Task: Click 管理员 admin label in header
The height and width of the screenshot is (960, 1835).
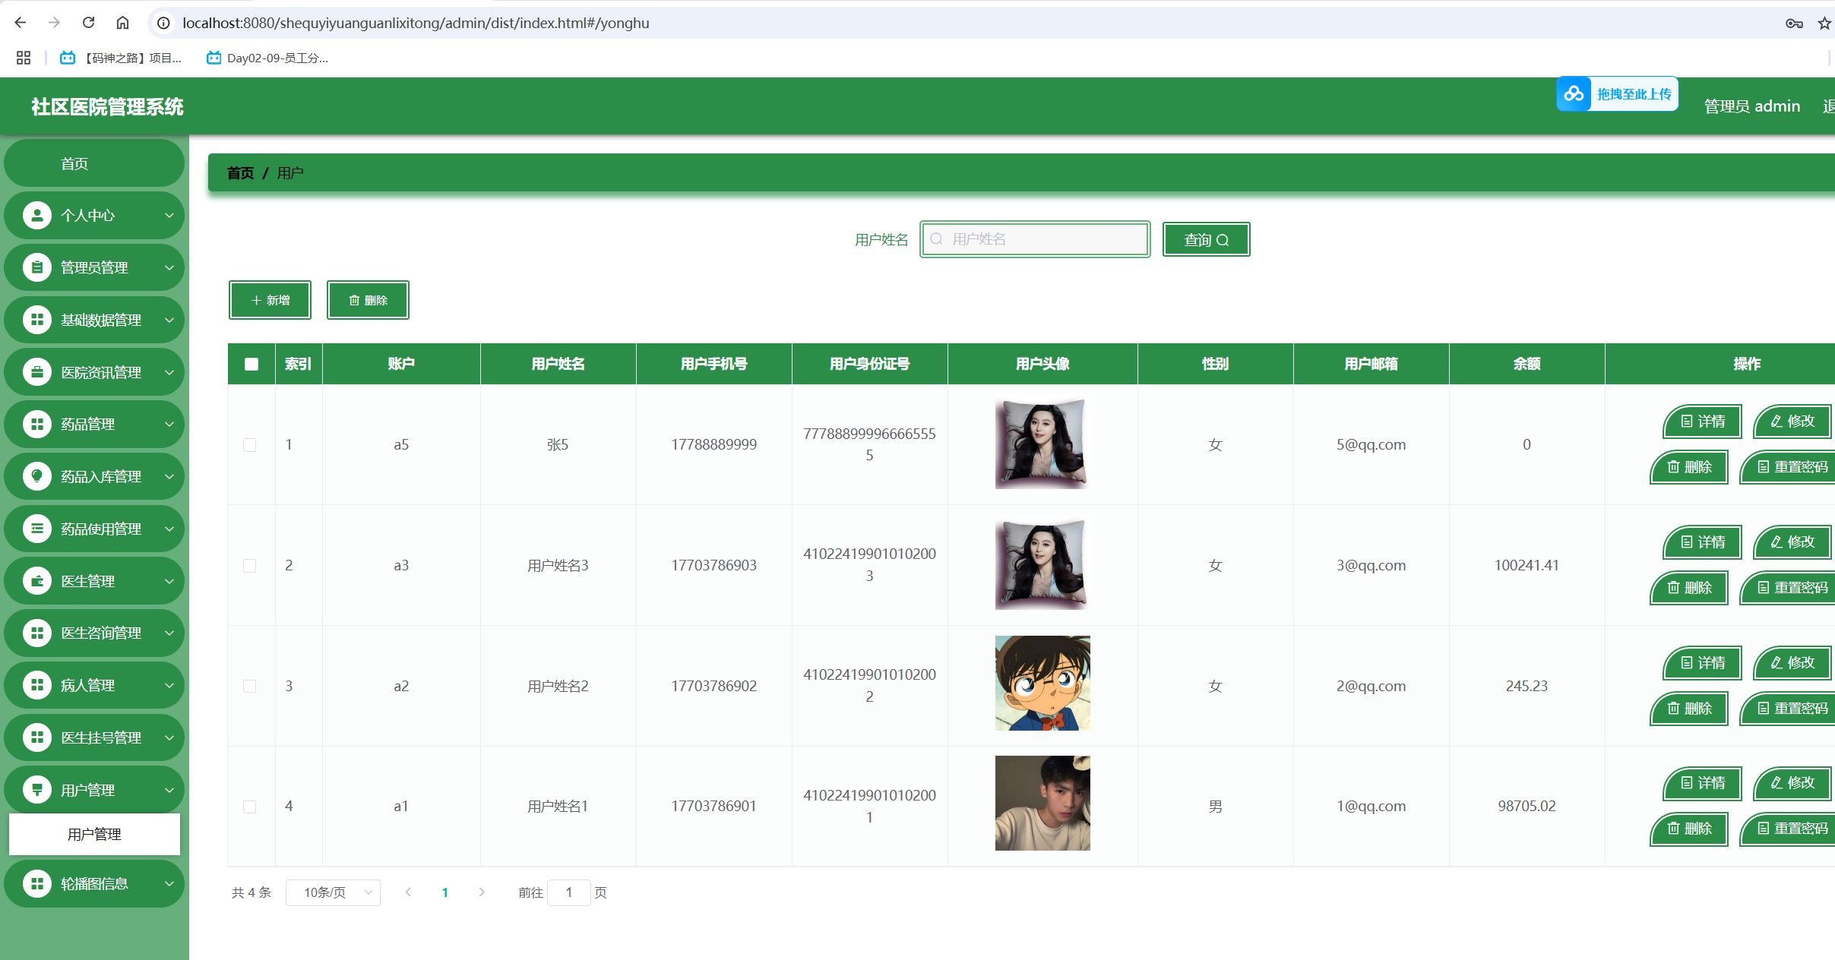Action: click(1751, 106)
